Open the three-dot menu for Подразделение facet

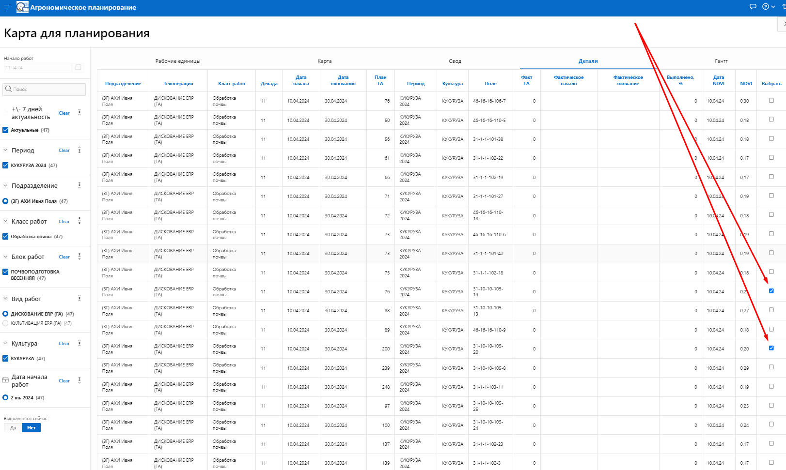[x=79, y=185]
